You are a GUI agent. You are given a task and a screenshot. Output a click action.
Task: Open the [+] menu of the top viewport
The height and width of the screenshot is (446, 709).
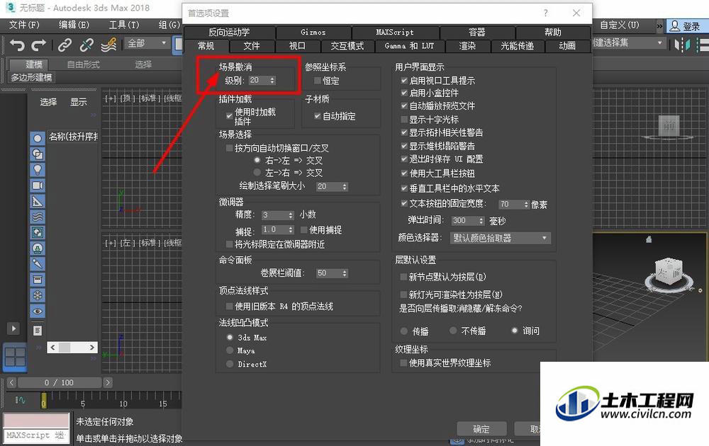tap(111, 98)
